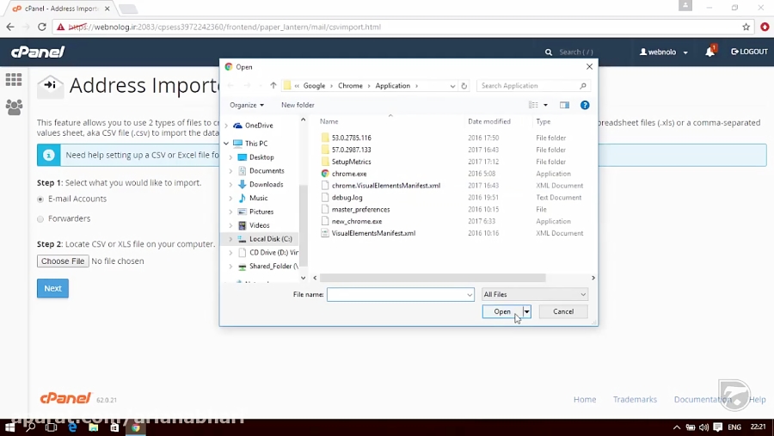Expand the Local Disk (C:) node arrow
Image resolution: width=774 pixels, height=436 pixels.
(x=230, y=239)
